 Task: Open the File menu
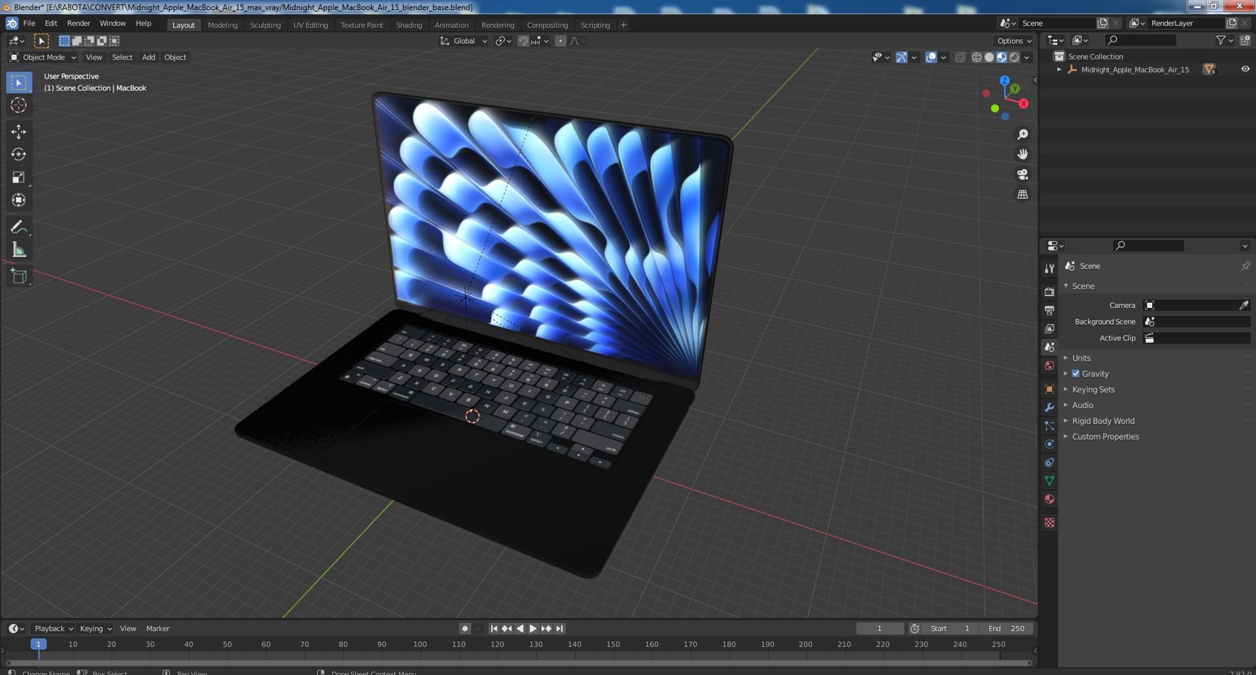click(x=29, y=24)
